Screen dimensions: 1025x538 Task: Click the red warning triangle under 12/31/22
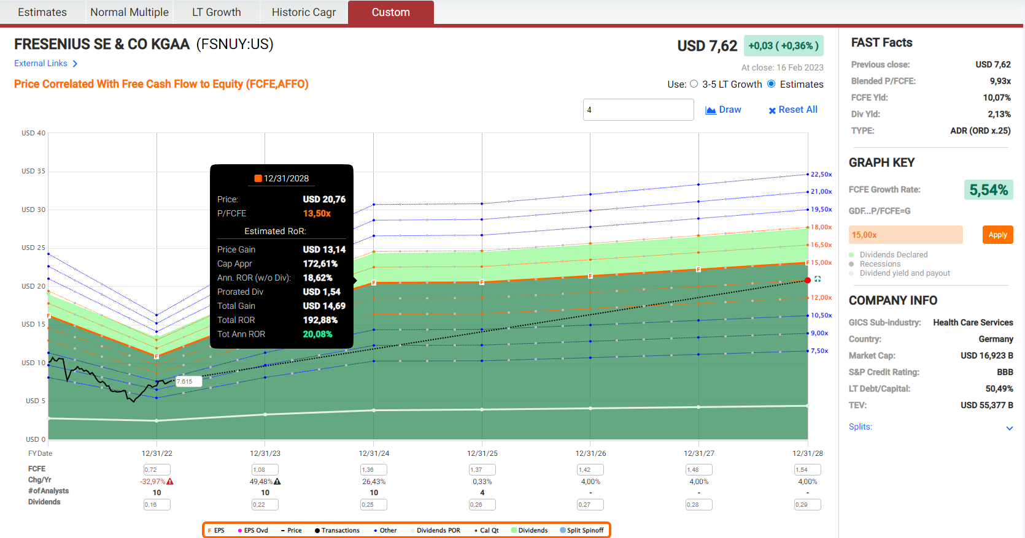pos(170,482)
